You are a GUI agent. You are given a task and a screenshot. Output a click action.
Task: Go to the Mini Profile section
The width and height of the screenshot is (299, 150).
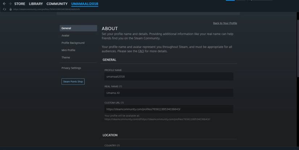tap(68, 50)
